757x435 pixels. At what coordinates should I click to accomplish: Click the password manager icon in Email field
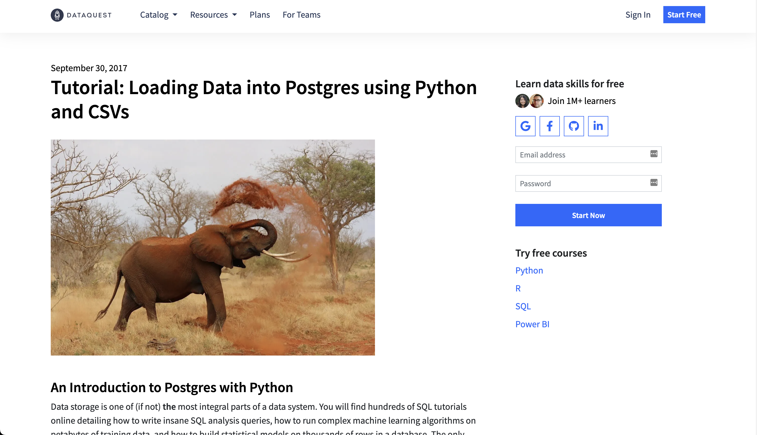coord(654,154)
